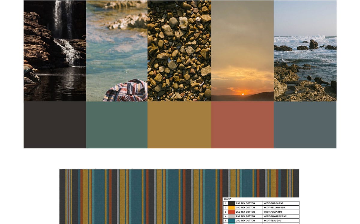Open the pebbles photo
The image size is (360, 224).
pos(179,51)
